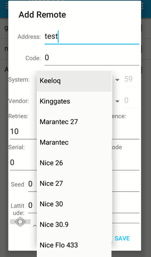The image size is (151, 257).
Task: Focus the Serial number field
Action: click(x=23, y=163)
